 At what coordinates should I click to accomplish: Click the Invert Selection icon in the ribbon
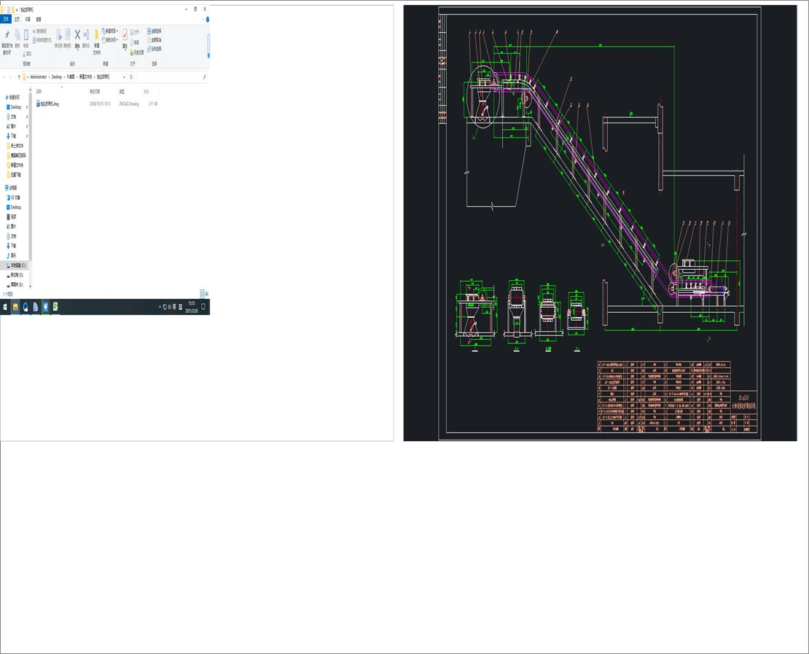coord(155,49)
